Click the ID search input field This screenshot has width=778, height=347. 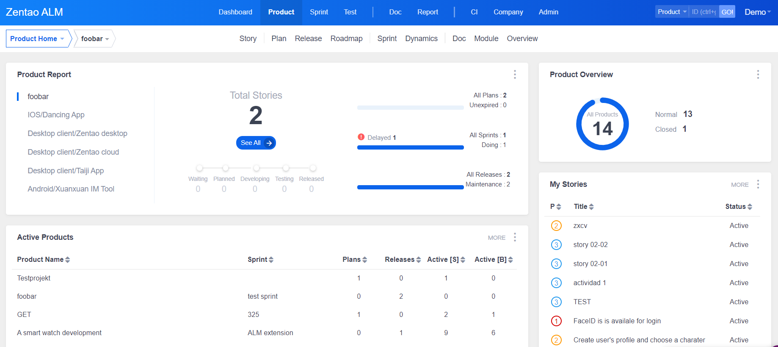pyautogui.click(x=704, y=12)
